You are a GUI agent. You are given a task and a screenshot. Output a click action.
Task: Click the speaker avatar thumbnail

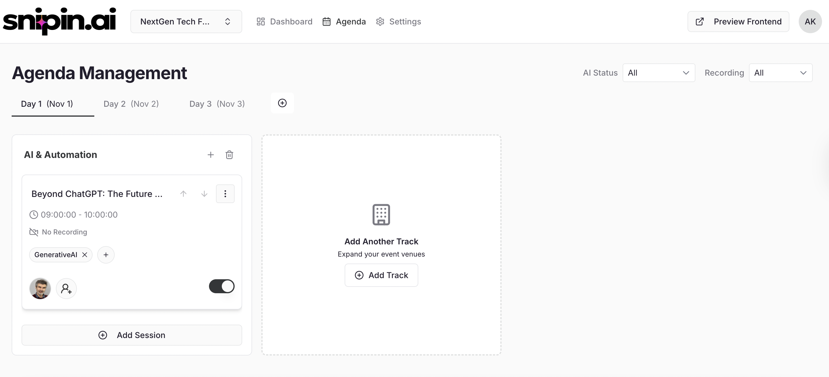click(40, 289)
